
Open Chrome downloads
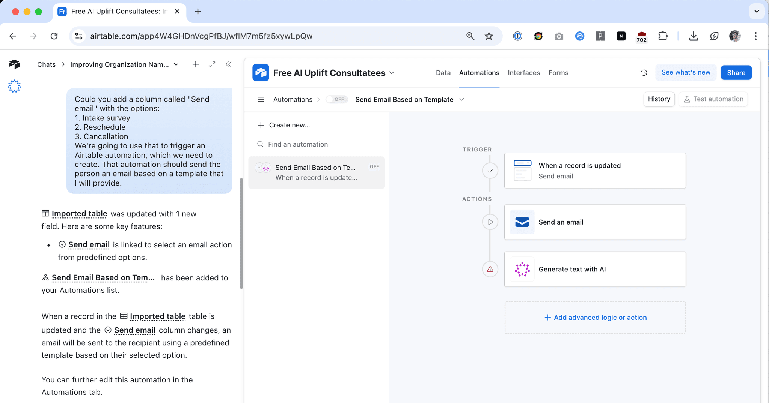point(694,36)
